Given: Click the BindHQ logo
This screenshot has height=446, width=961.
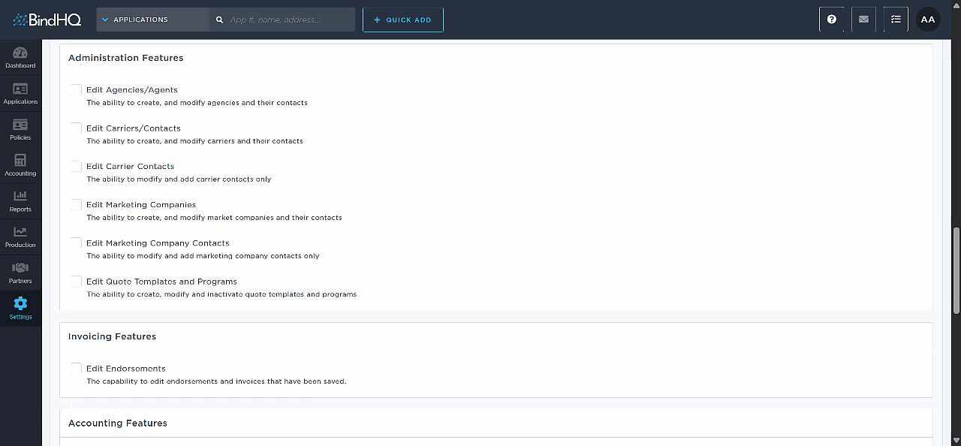Looking at the screenshot, I should [47, 20].
